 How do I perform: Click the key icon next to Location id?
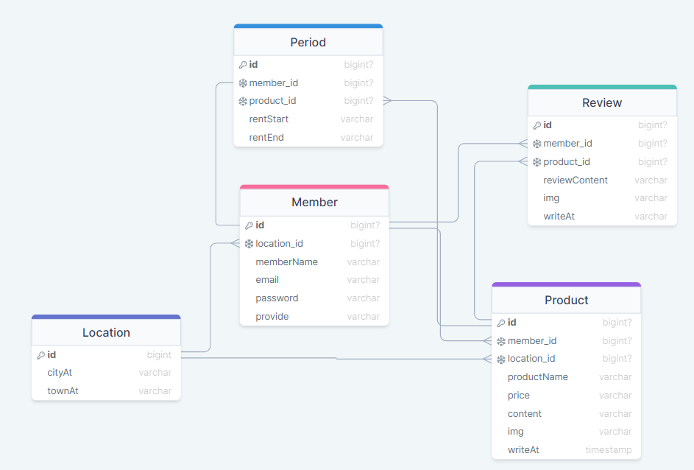[x=40, y=354]
